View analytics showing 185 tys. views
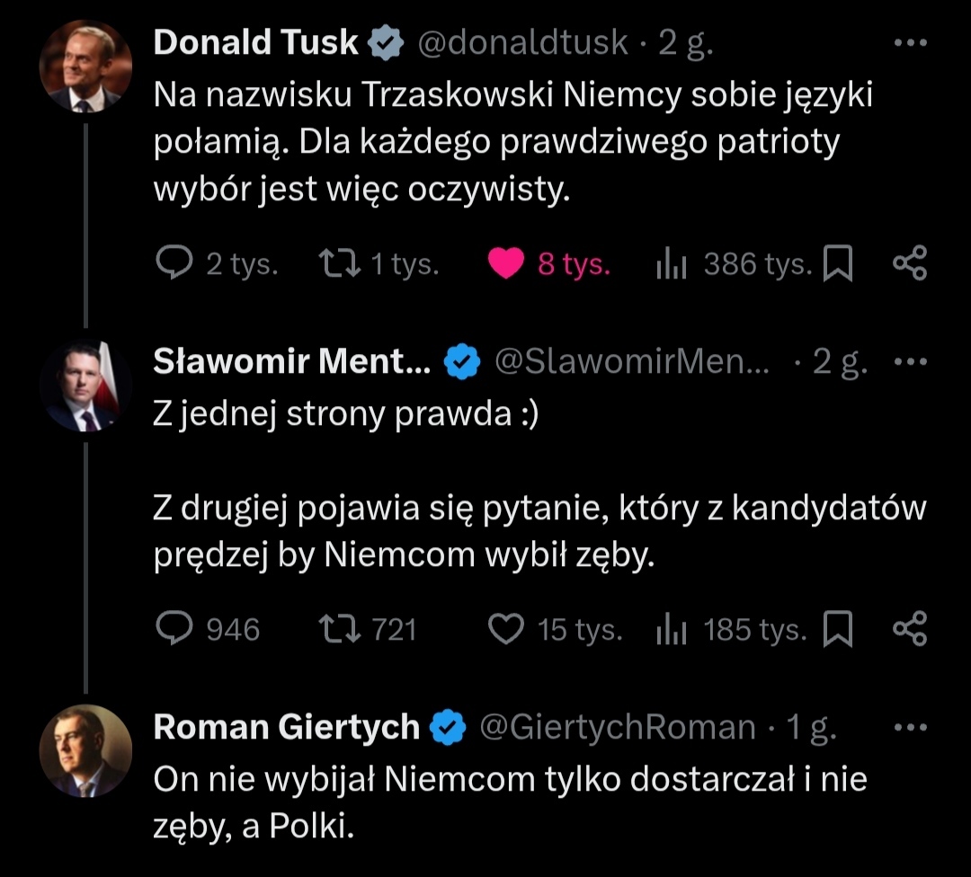Screen dimensions: 971x877 pos(673,629)
